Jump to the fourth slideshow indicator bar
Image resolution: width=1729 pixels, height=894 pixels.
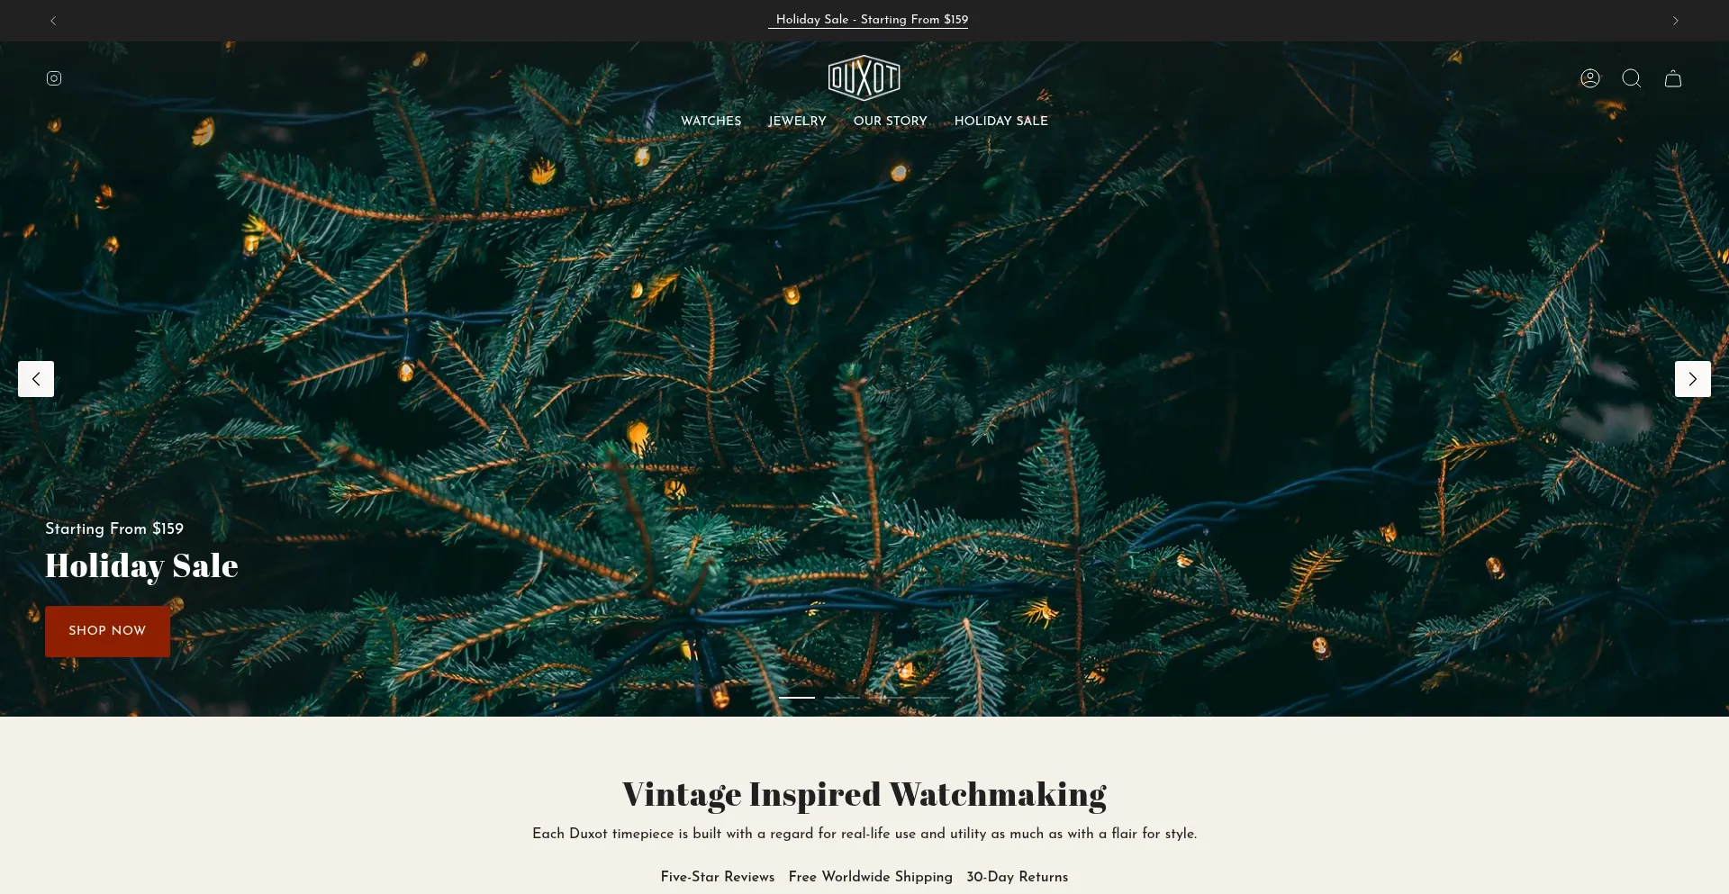tap(932, 698)
